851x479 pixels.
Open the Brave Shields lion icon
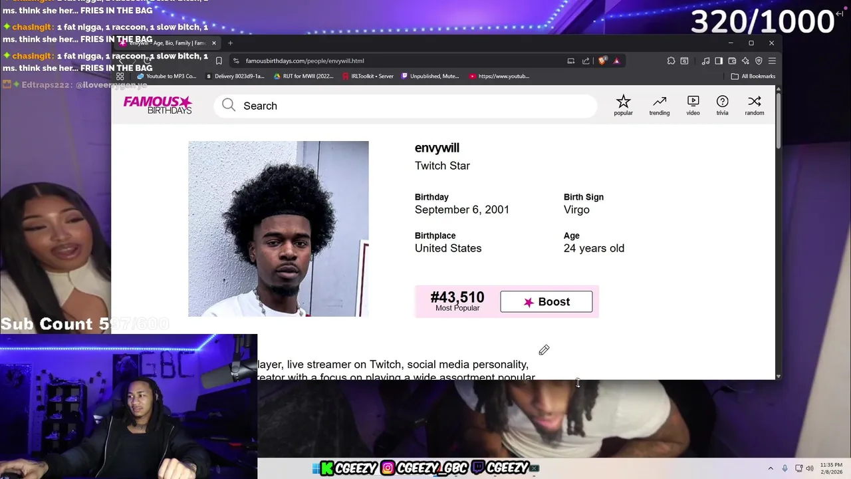(602, 61)
